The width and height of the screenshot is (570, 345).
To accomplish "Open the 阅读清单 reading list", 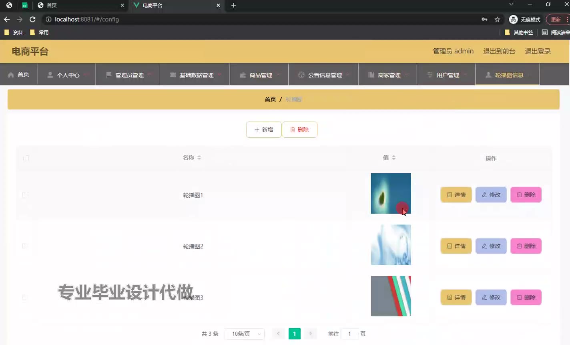I will click(x=556, y=32).
